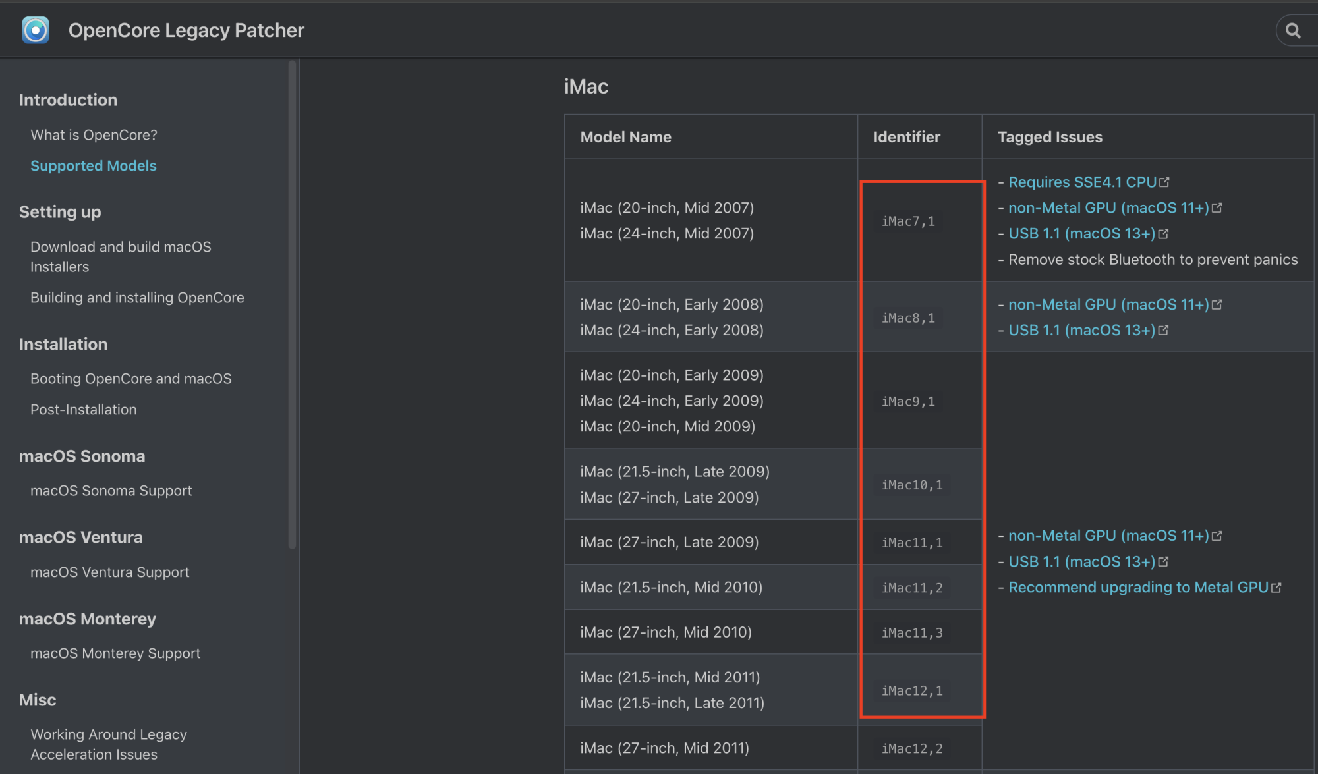Screen dimensions: 1318x774
Task: Click the sidebar vertical scrollbar
Action: tap(292, 303)
